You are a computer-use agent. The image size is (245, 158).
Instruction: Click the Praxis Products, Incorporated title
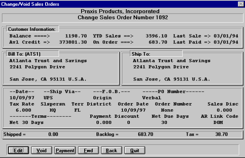tap(120, 11)
